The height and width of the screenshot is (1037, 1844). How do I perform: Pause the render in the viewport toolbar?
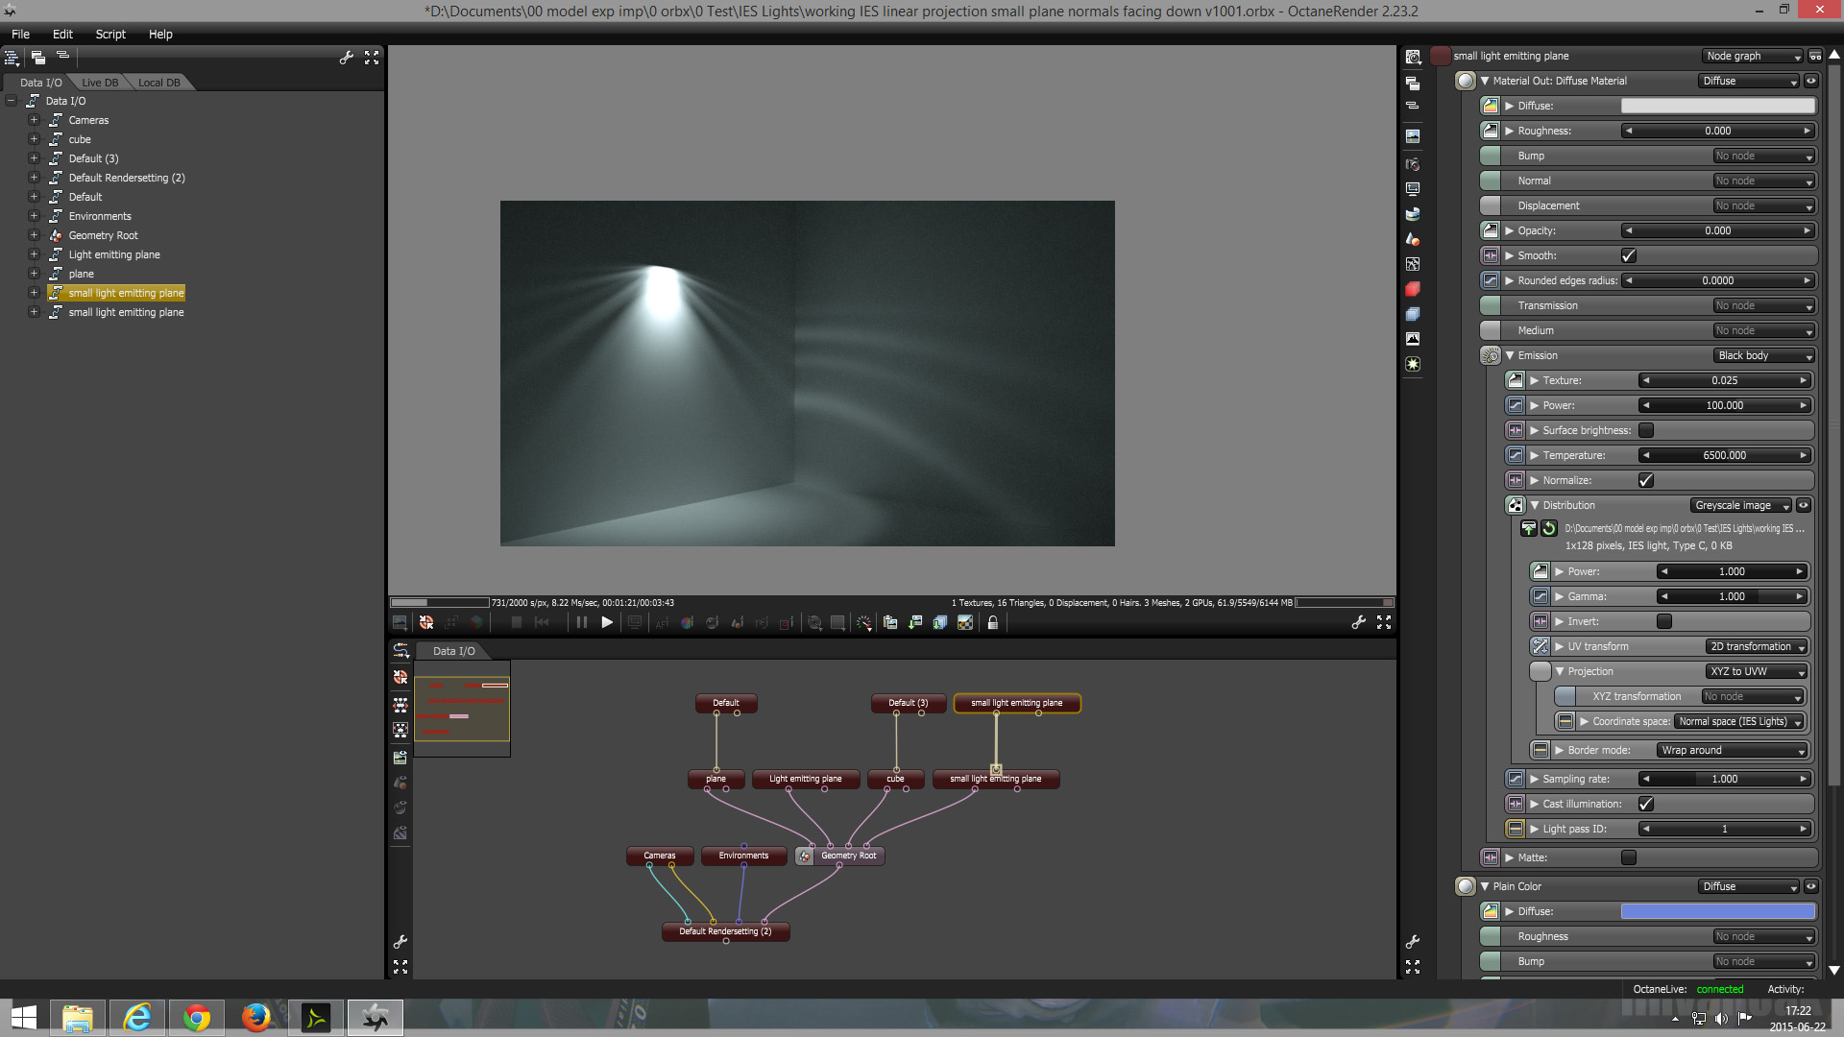point(582,622)
